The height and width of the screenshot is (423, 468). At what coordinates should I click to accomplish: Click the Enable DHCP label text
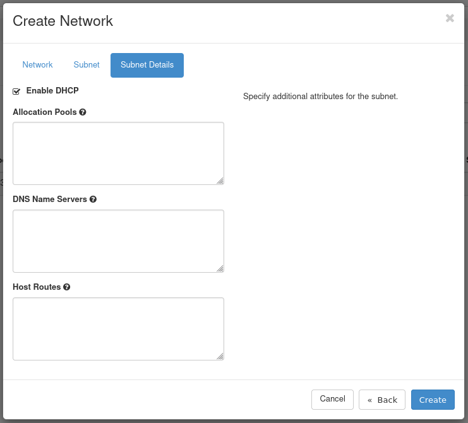(x=52, y=91)
